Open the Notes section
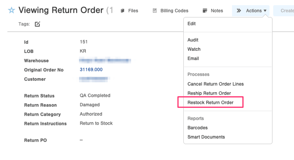 217,11
